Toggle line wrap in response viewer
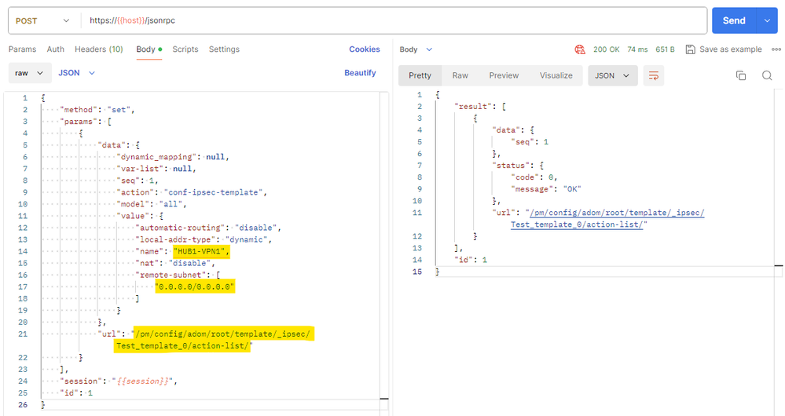This screenshot has width=785, height=416. (653, 75)
